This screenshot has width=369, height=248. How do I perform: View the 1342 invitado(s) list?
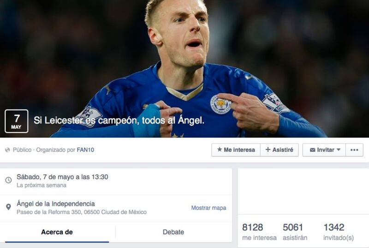tap(339, 232)
